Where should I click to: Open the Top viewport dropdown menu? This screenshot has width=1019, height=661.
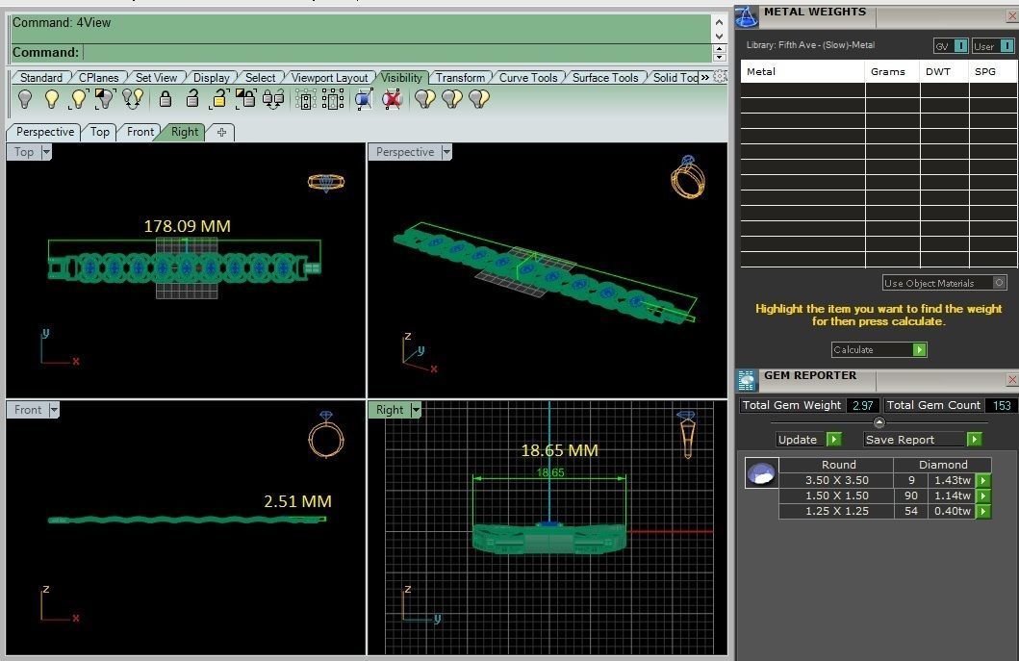pos(46,152)
